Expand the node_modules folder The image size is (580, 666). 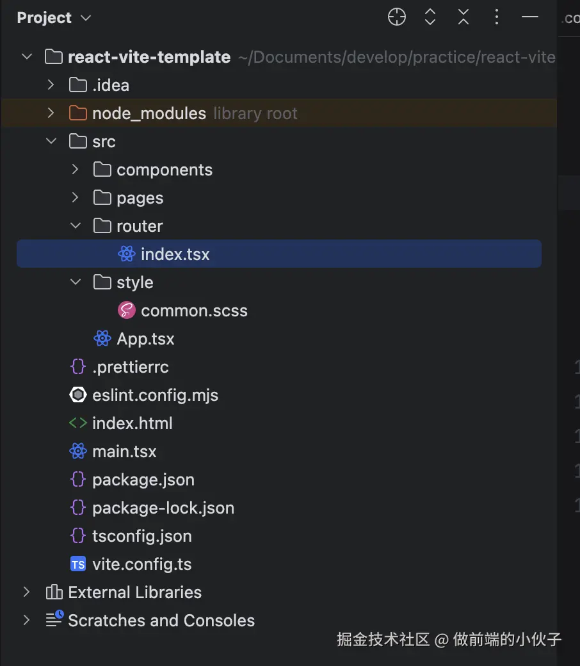51,113
